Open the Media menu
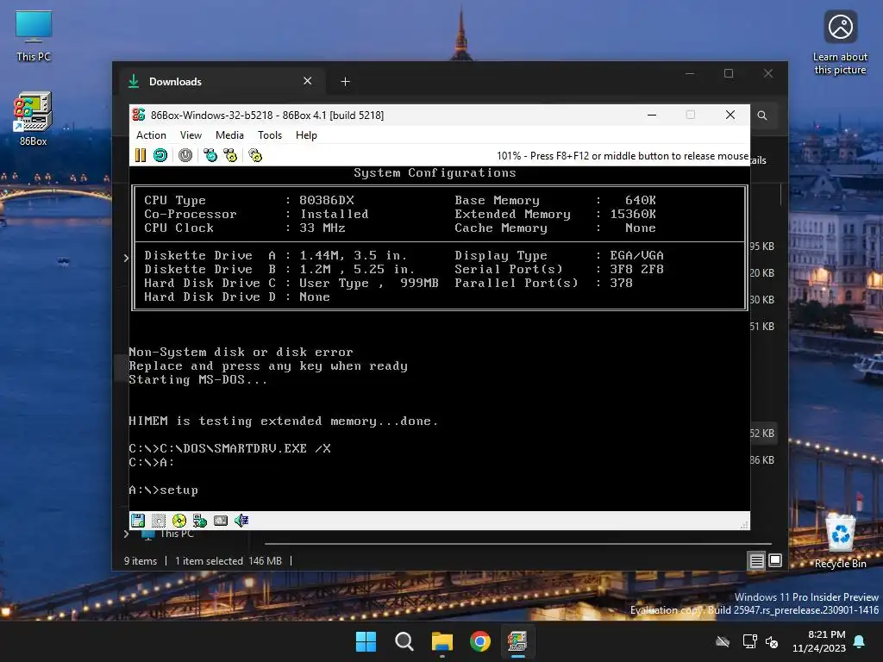The image size is (883, 662). [229, 135]
